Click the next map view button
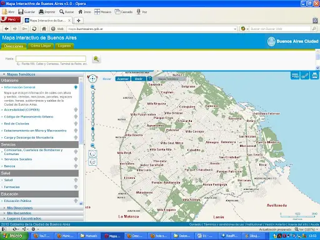The image size is (320, 240). click(x=92, y=162)
